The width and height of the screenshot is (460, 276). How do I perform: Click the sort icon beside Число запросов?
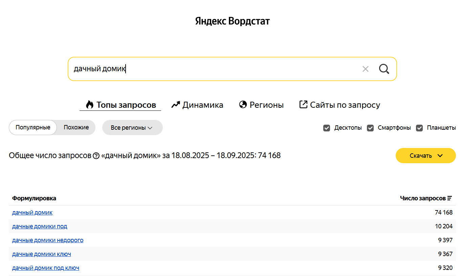coord(450,198)
